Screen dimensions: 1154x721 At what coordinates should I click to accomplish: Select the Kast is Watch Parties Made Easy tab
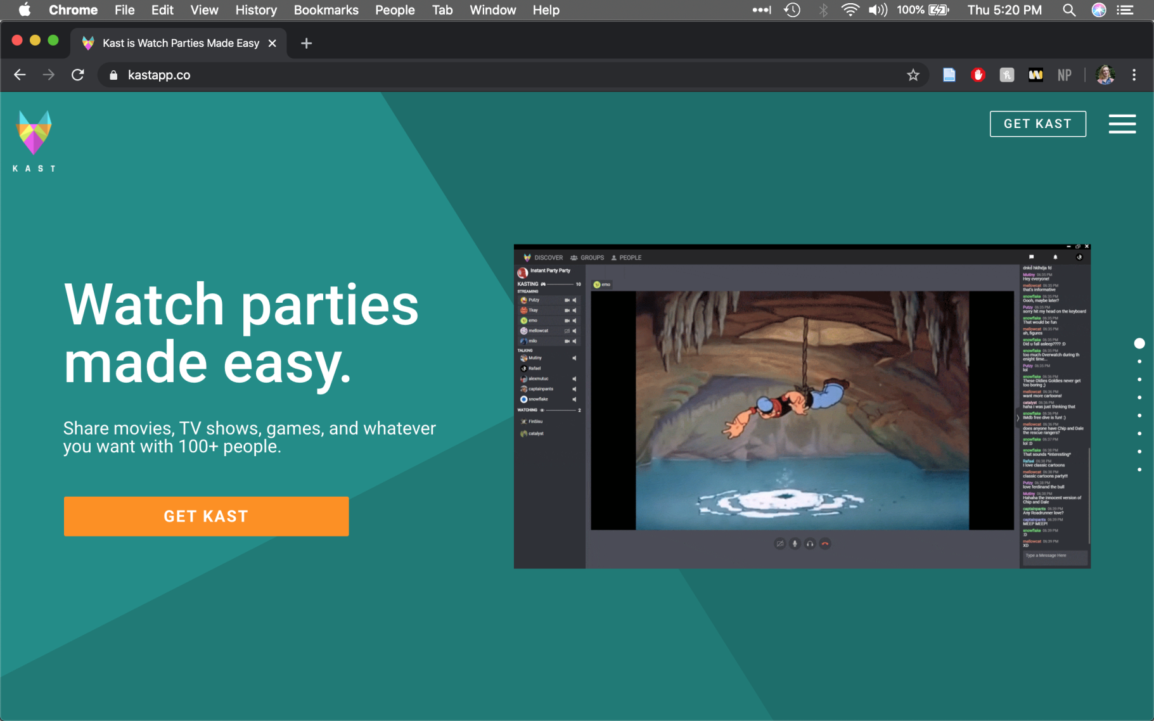[179, 43]
